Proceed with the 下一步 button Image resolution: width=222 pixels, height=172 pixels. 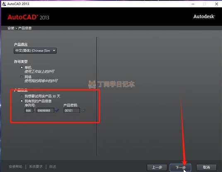click(181, 167)
